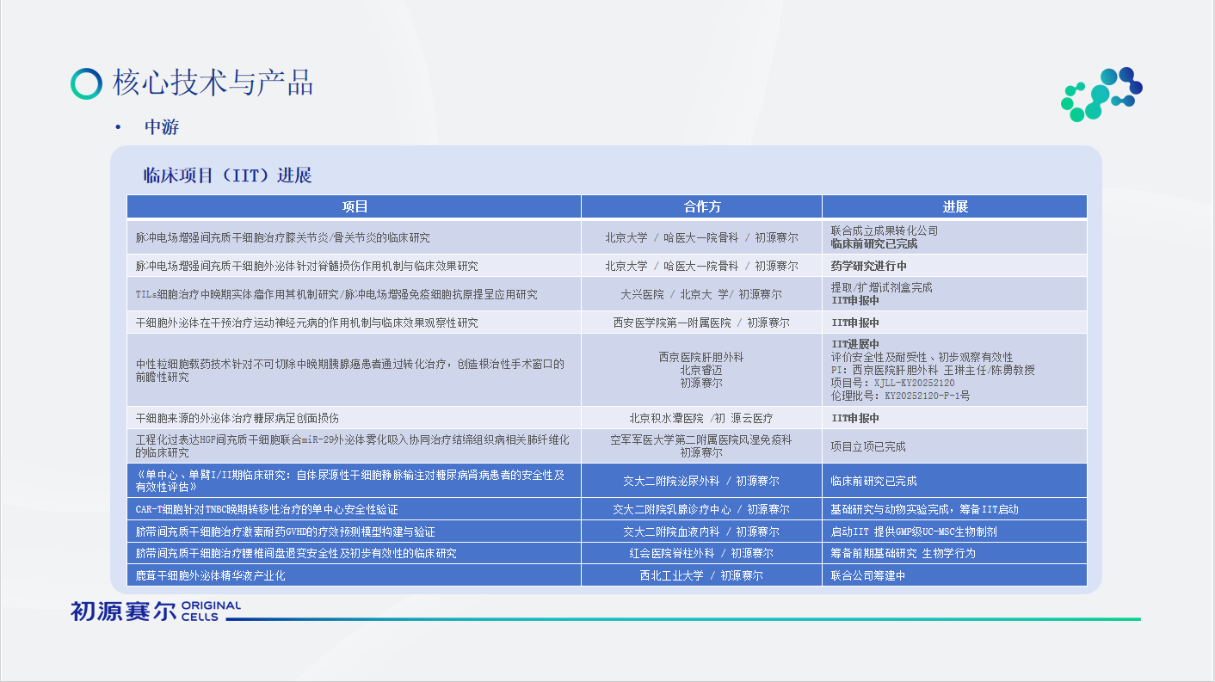The height and width of the screenshot is (682, 1215).
Task: Click the 项目立项已完成 progress cell
Action: pyautogui.click(x=868, y=446)
